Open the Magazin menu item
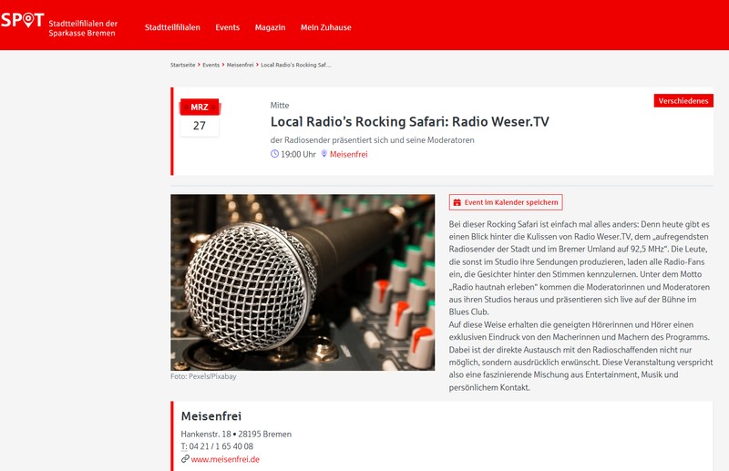 (x=270, y=27)
